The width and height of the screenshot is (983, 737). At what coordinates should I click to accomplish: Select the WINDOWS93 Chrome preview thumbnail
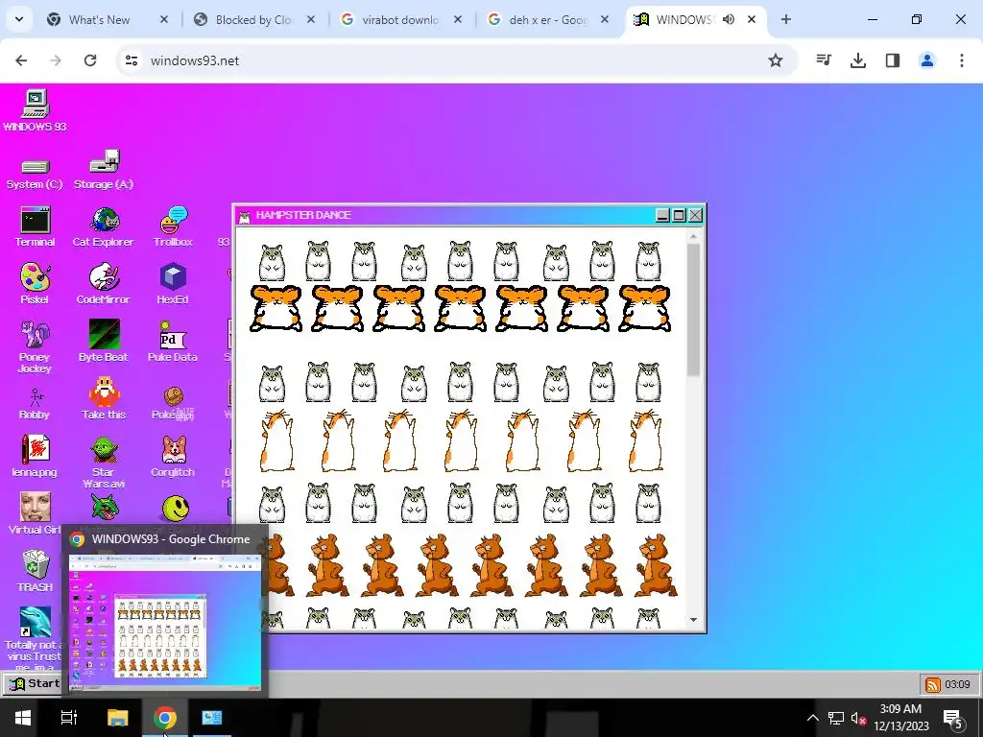point(165,624)
